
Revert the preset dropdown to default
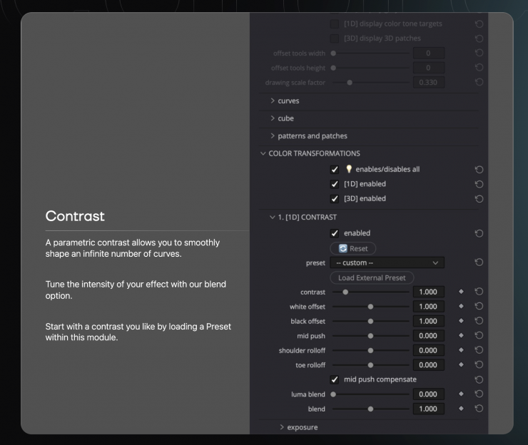479,262
